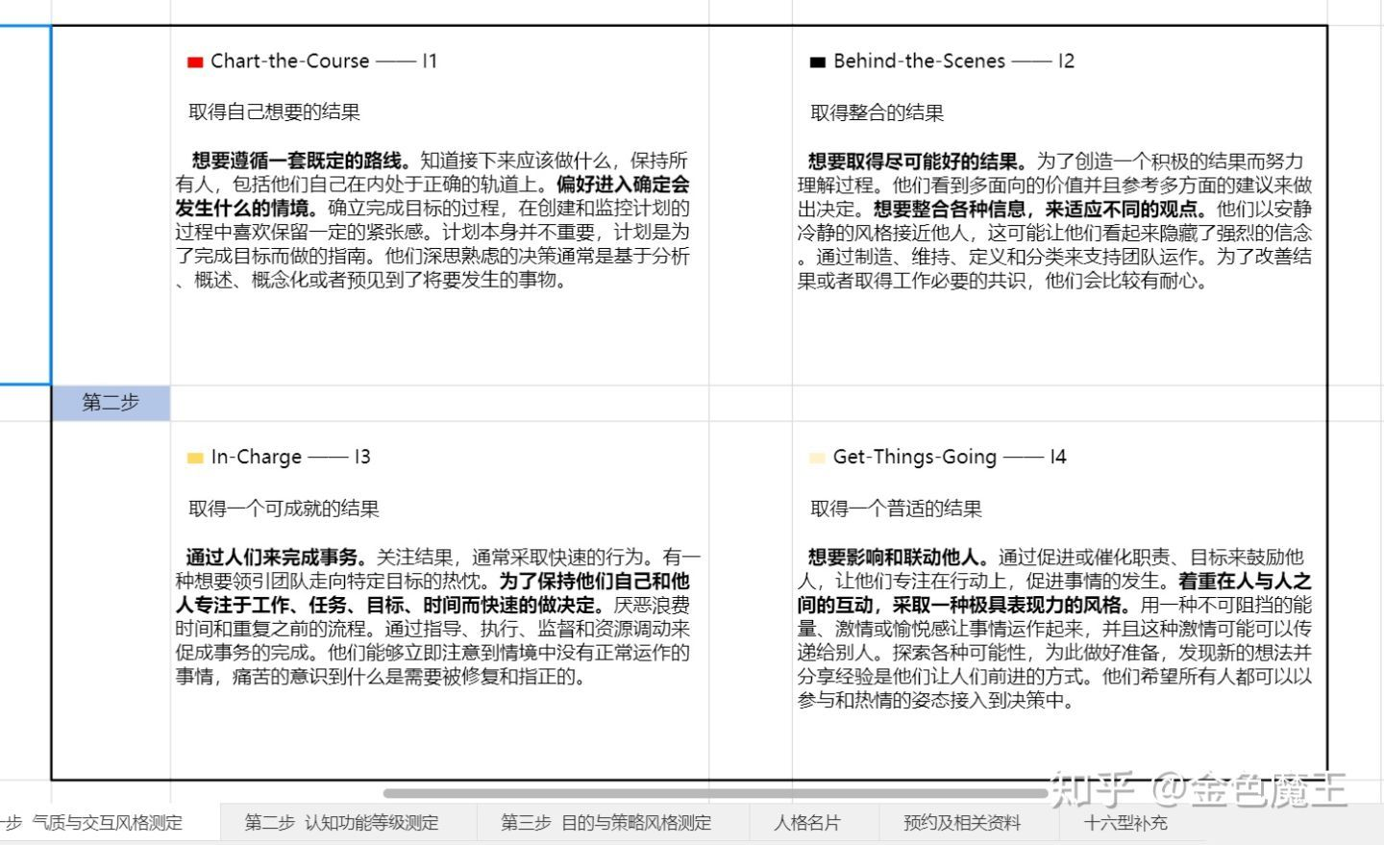Open the 预约及相关资料 sheet tab
The image size is (1384, 845).
[x=962, y=823]
